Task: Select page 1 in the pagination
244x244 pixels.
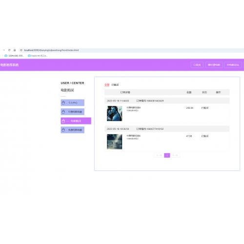Action: (167, 155)
